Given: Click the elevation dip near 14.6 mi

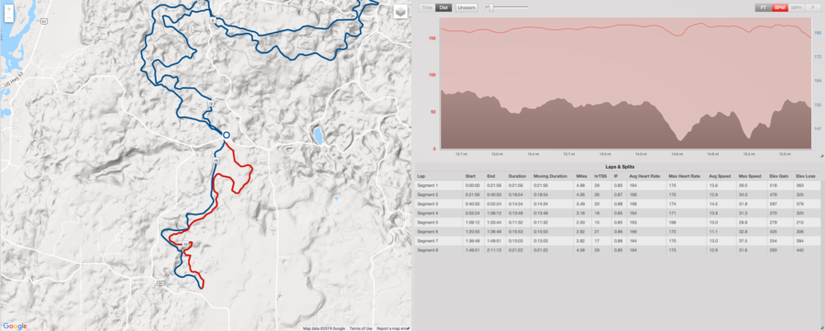Looking at the screenshot, I should [680, 139].
